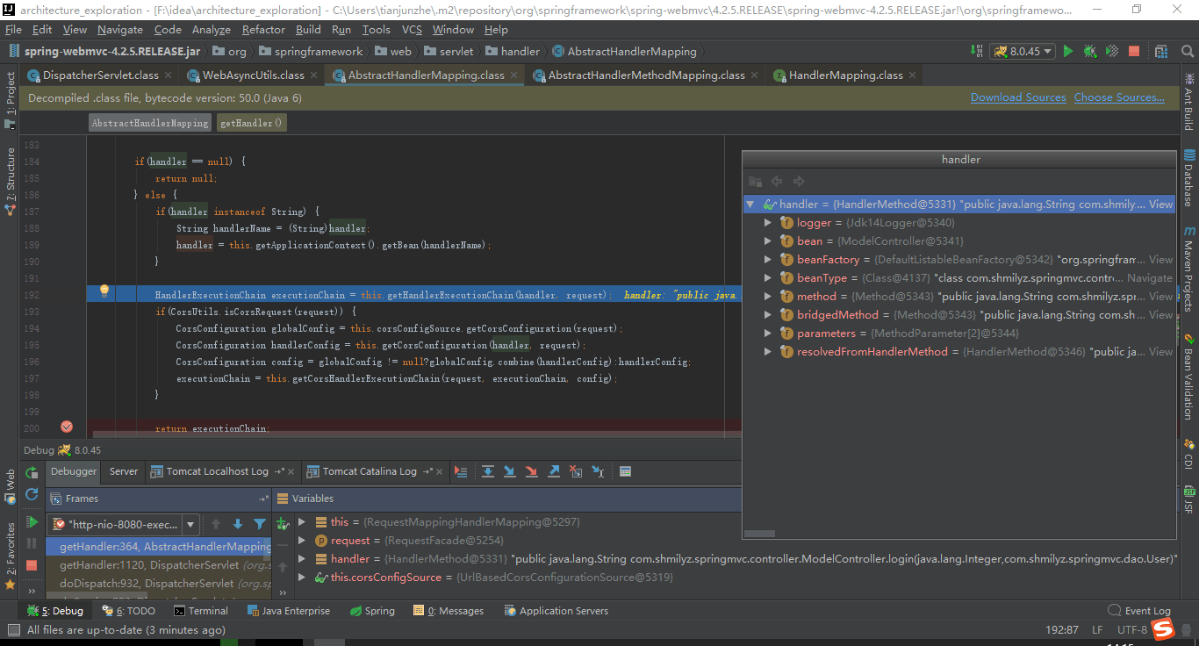This screenshot has width=1199, height=646.
Task: Stop the debug session
Action: pyautogui.click(x=31, y=566)
